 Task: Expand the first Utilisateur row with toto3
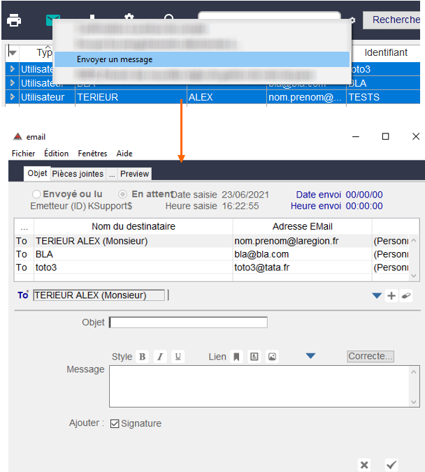(x=13, y=69)
